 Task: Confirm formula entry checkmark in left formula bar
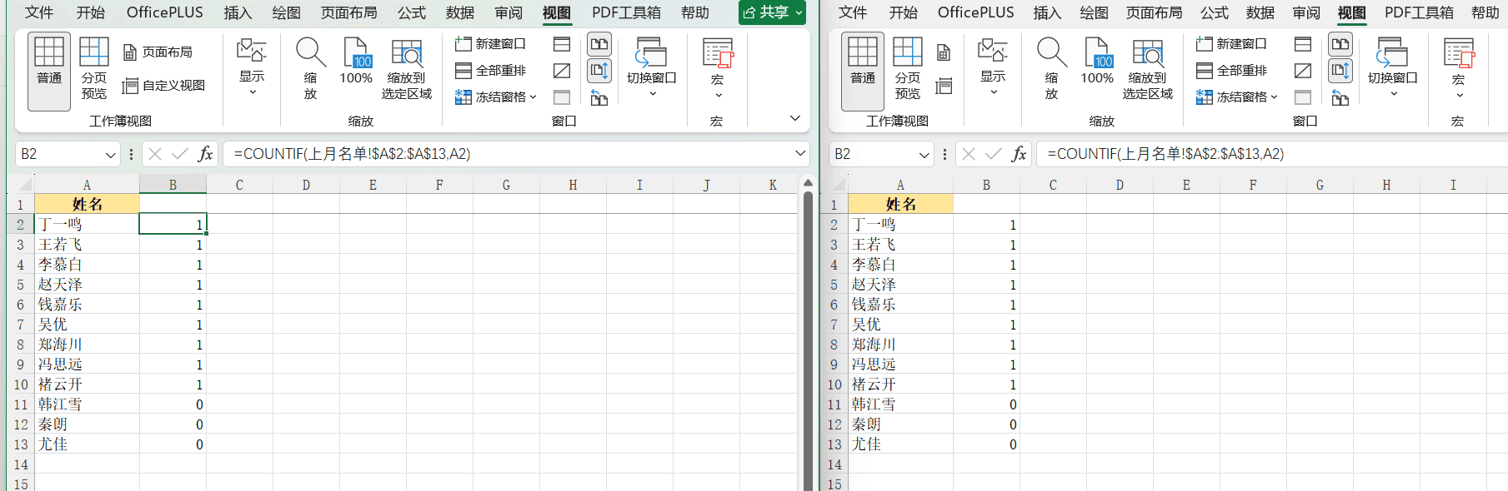180,154
